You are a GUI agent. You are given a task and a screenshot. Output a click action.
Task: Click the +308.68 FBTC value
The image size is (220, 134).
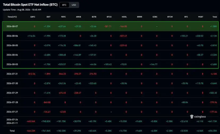tap(62, 55)
